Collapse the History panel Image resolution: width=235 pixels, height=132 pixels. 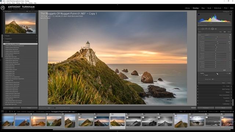[x=4, y=42]
